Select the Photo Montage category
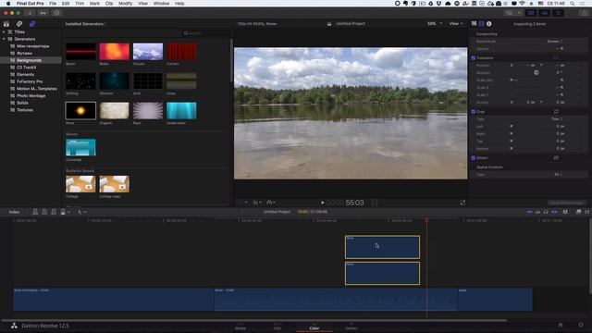592x333 pixels. coord(31,96)
